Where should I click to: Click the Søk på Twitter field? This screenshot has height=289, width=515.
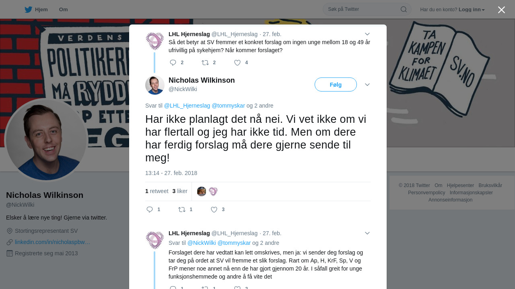(x=362, y=9)
